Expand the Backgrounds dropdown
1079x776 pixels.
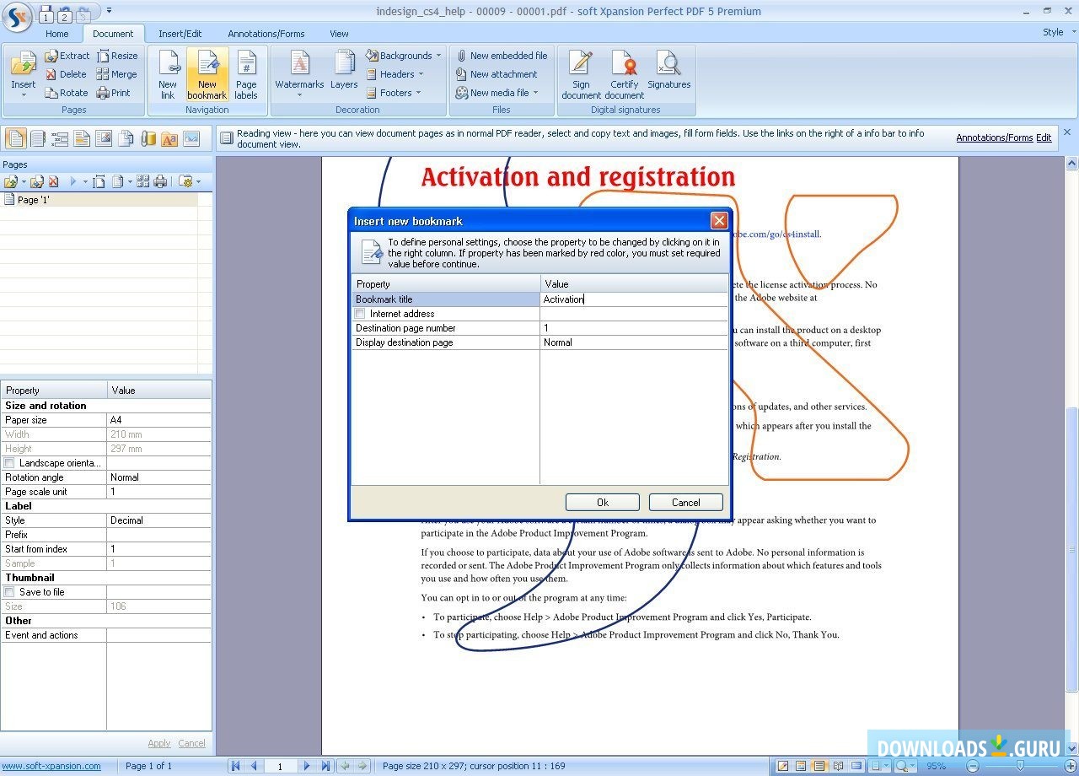(x=438, y=56)
